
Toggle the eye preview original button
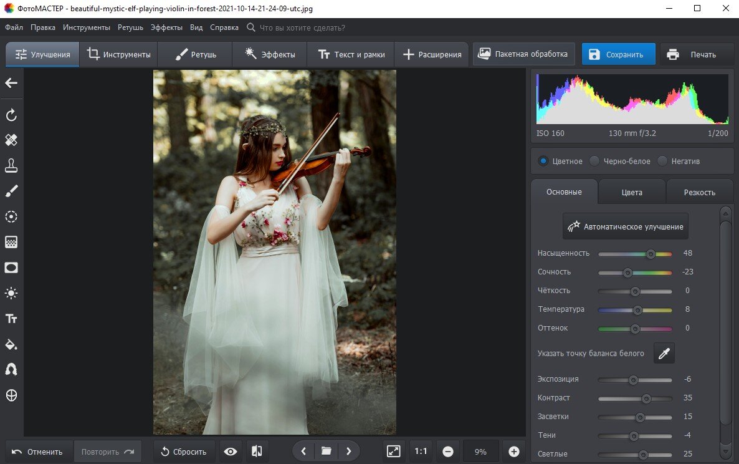230,452
